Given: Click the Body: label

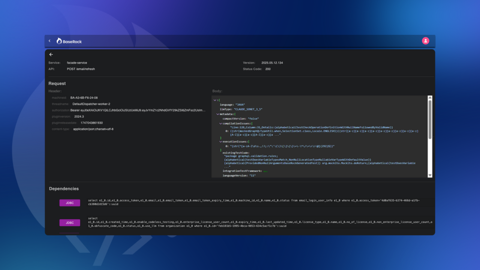Looking at the screenshot, I should tap(217, 91).
